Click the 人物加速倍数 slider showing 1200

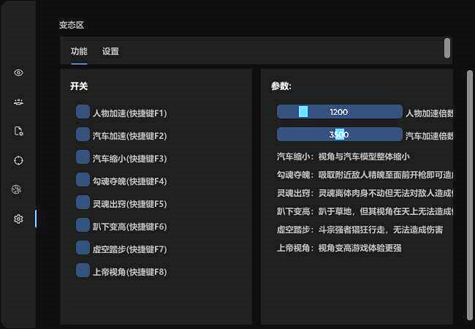pos(339,112)
